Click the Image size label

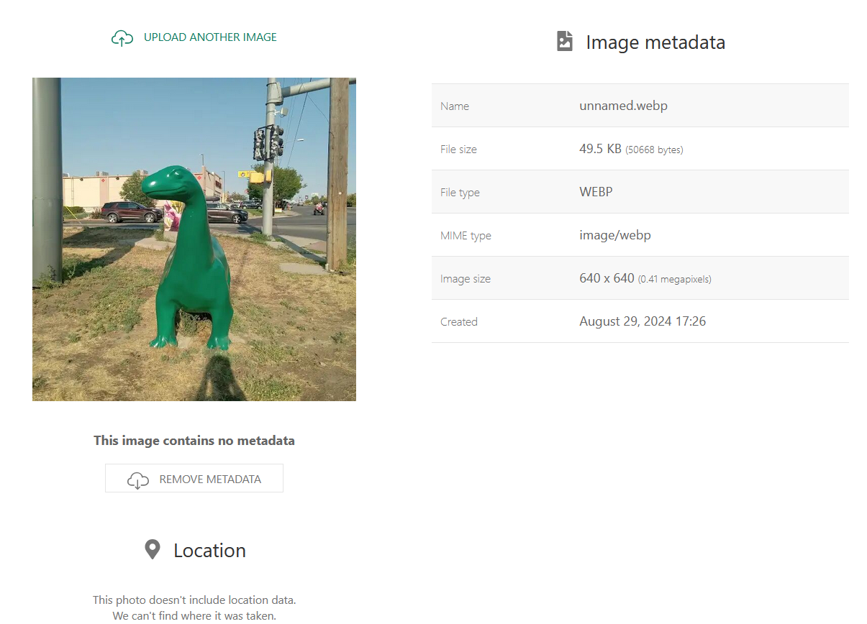(466, 279)
